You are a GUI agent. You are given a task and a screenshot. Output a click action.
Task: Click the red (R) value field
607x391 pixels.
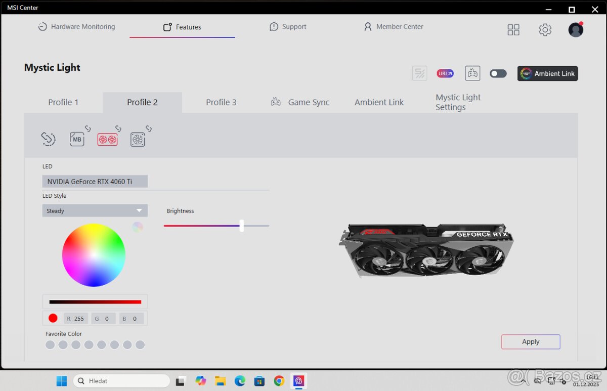point(78,319)
